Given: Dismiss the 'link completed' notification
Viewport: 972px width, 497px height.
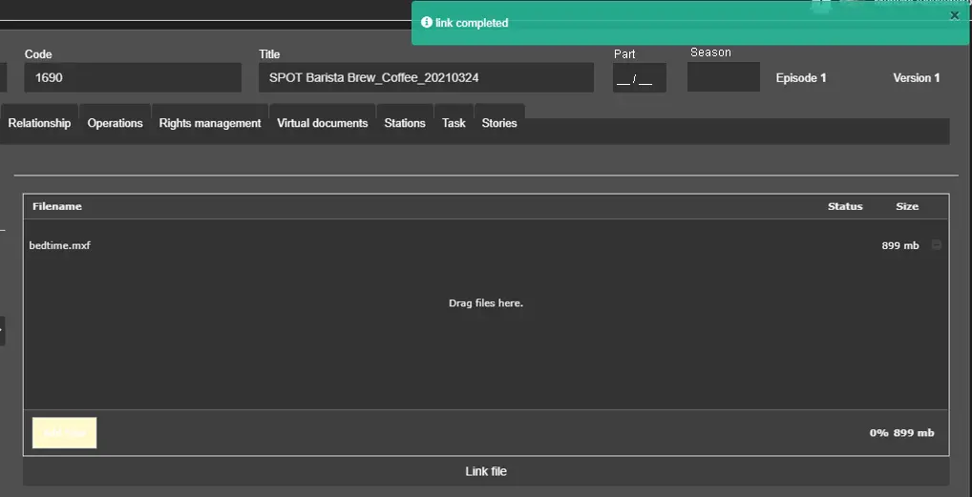Looking at the screenshot, I should click(x=954, y=15).
